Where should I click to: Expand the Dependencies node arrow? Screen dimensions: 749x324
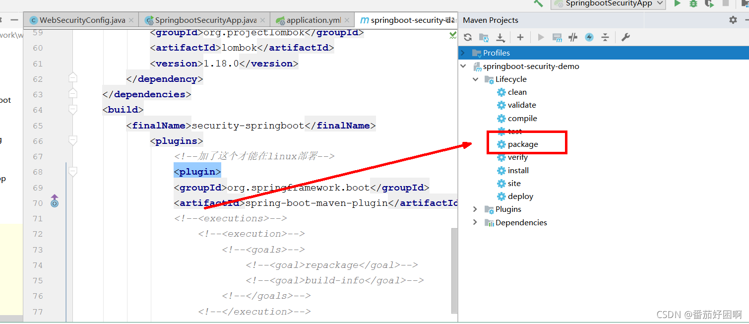click(475, 222)
